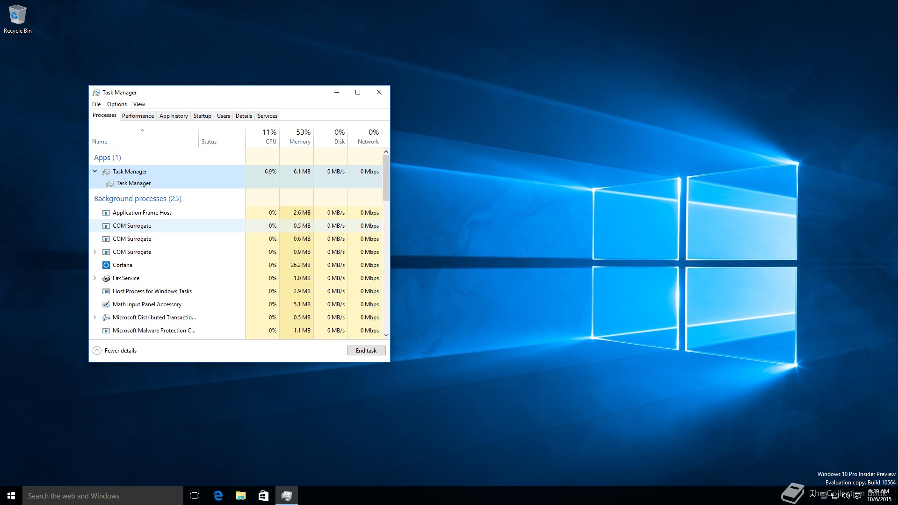Screen dimensions: 898x505
Task: Click the icon of COM Surrogate using 0.5 MB
Action: (x=106, y=226)
